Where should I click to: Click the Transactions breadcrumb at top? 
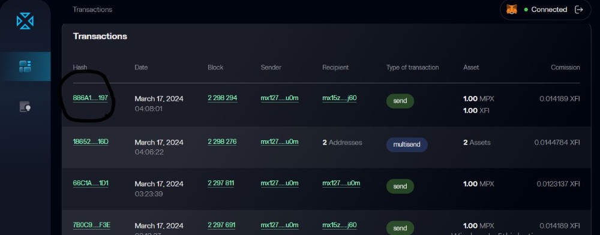(x=92, y=10)
